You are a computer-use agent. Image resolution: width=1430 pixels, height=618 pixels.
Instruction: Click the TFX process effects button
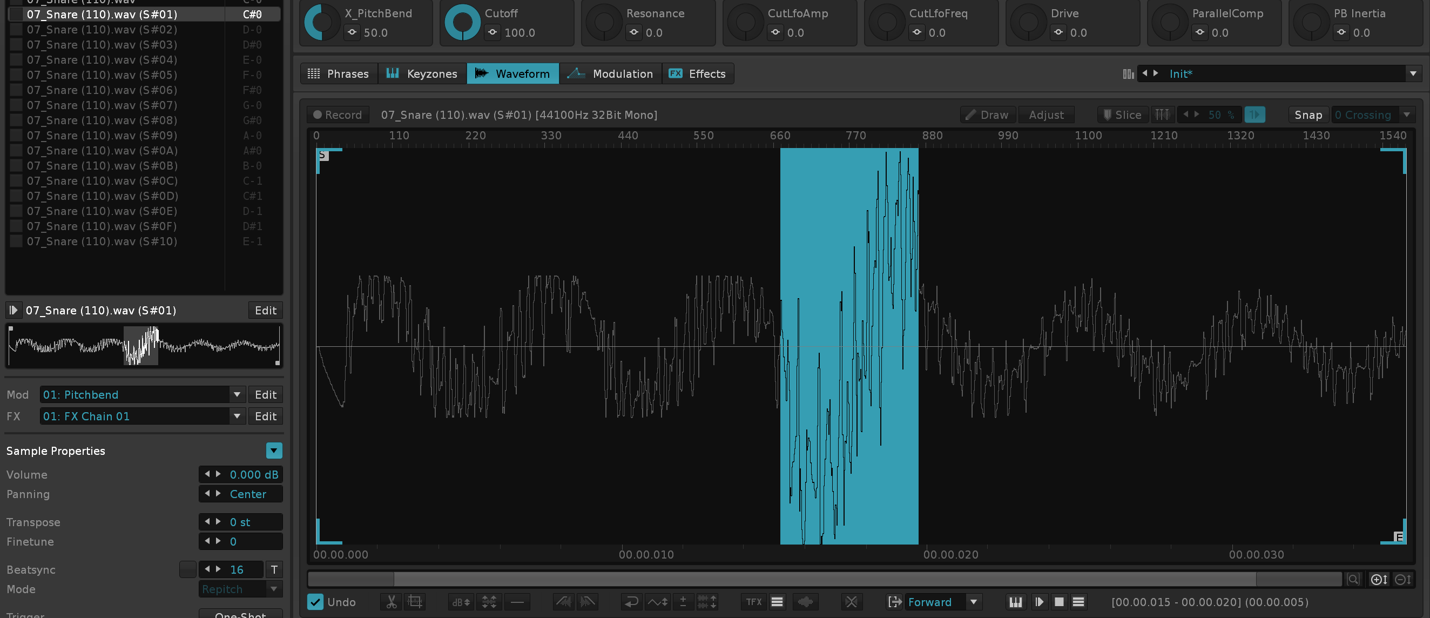pos(753,602)
